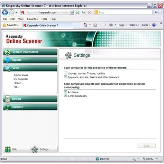Screen dimensions: 164x164
Task: Click the Save settings button
Action: pyautogui.click(x=147, y=146)
